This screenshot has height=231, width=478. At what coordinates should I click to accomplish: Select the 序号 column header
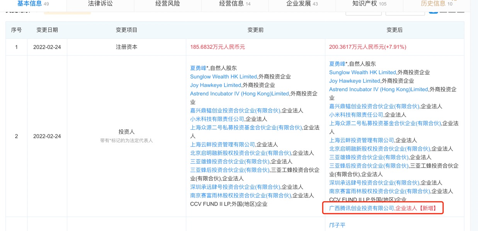point(16,30)
